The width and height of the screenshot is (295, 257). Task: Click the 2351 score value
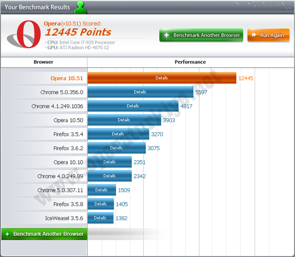(x=140, y=162)
